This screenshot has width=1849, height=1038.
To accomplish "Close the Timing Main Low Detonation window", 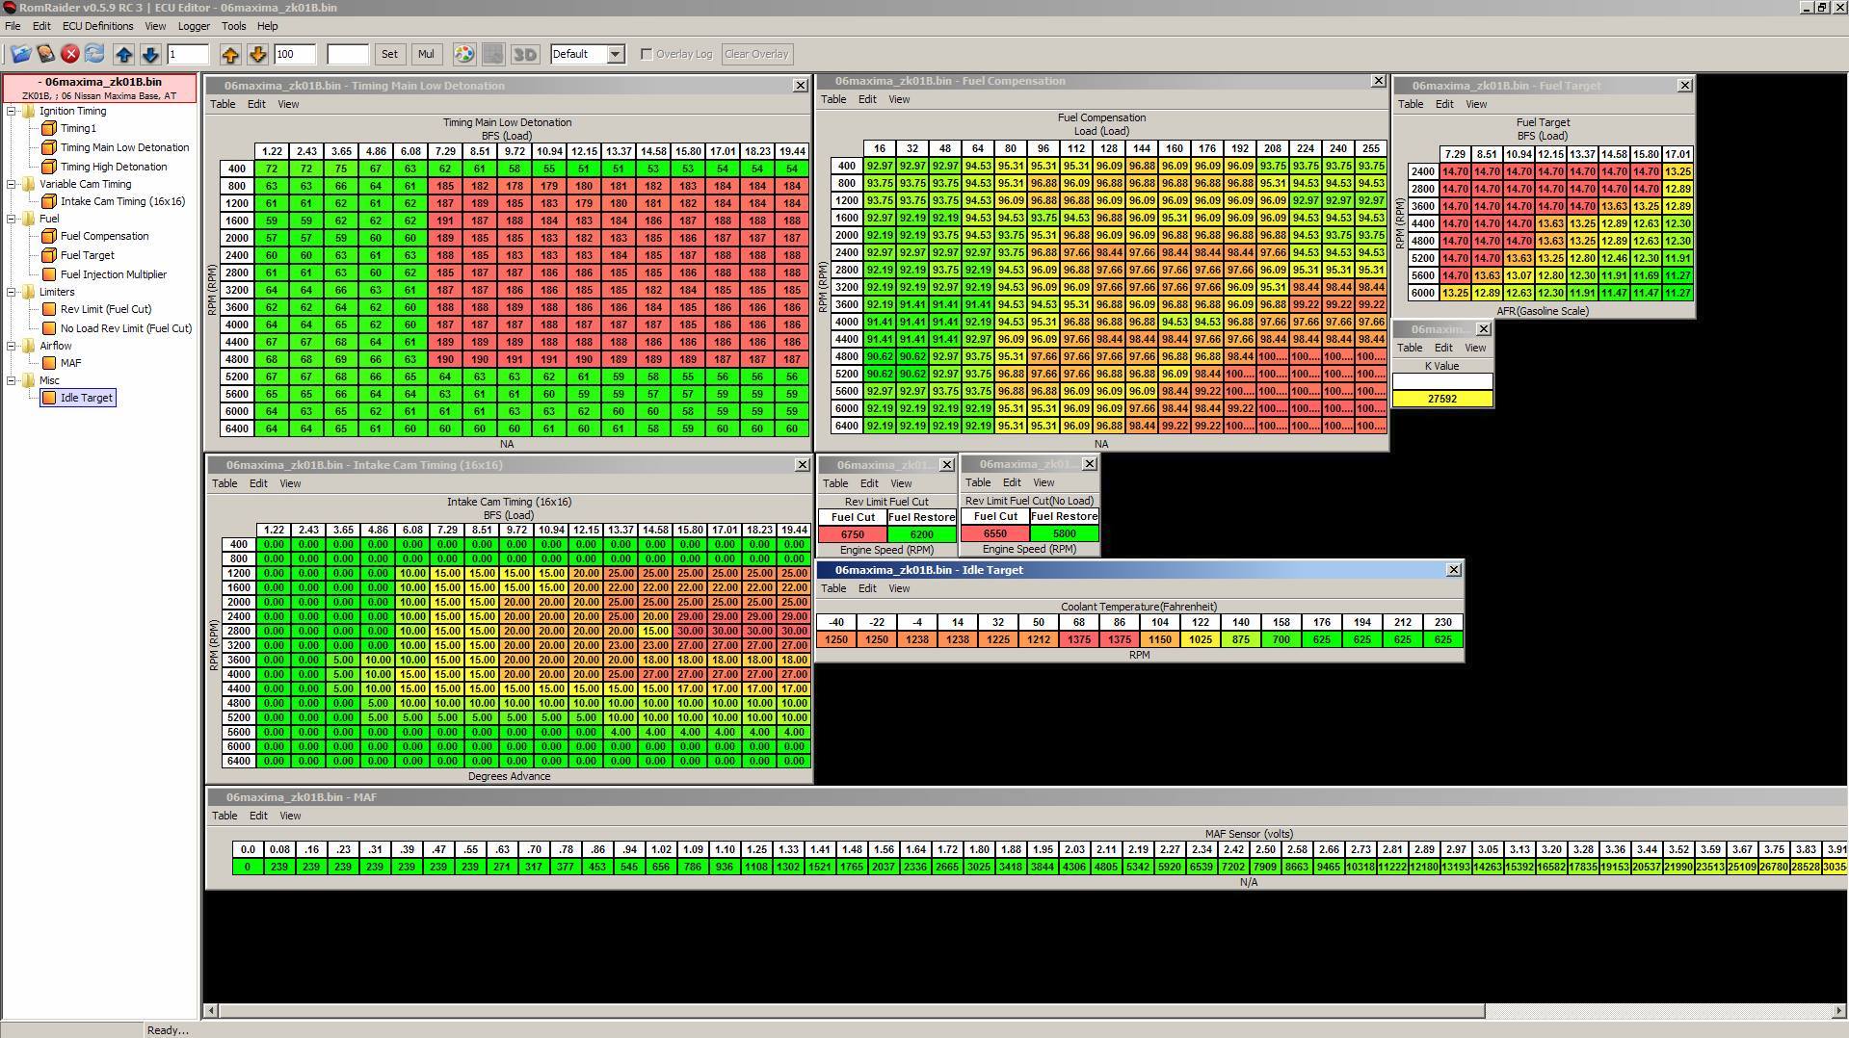I will [x=800, y=86].
